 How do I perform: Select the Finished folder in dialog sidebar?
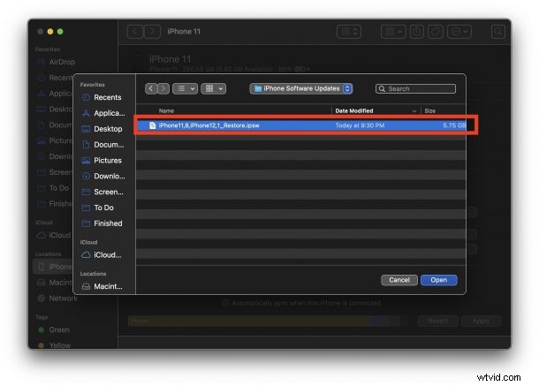[x=107, y=223]
